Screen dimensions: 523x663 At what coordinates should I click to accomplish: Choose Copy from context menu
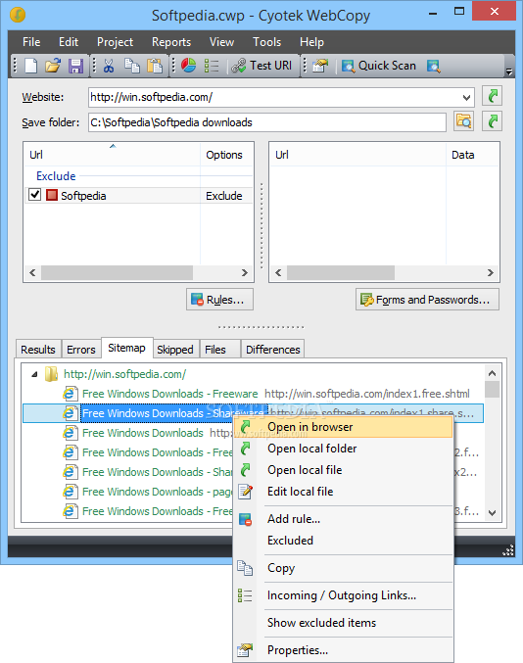coord(344,568)
